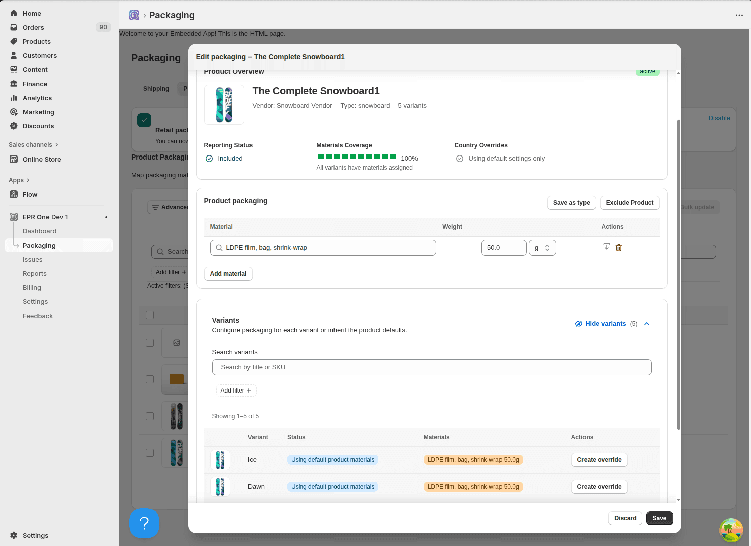Open Discounts from the navigation
Screen dimensions: 751x546
coord(38,126)
